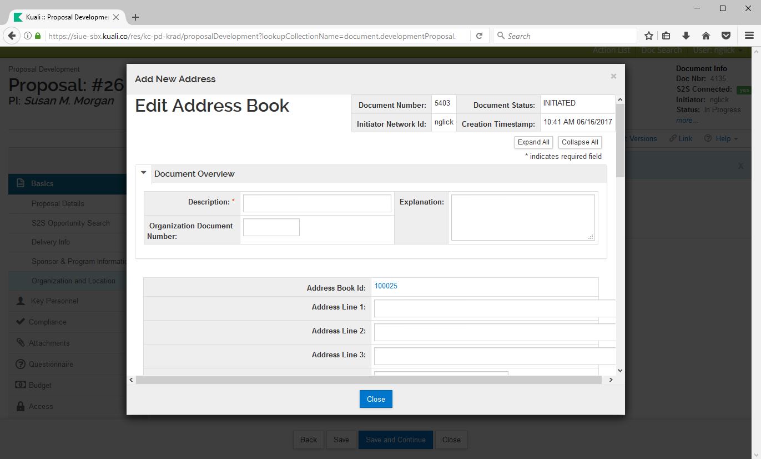Open the Firefox downloads arrow icon
The height and width of the screenshot is (459, 761).
pyautogui.click(x=686, y=36)
